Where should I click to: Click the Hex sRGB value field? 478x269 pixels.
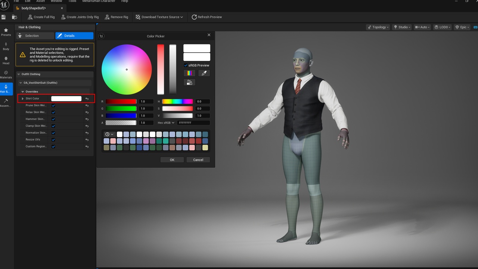193,123
